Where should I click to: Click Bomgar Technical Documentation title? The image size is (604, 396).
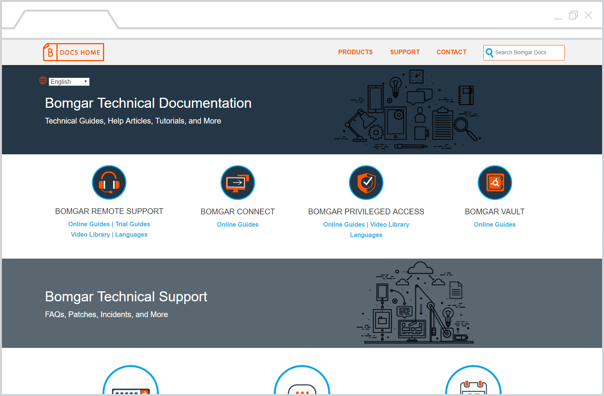point(148,103)
